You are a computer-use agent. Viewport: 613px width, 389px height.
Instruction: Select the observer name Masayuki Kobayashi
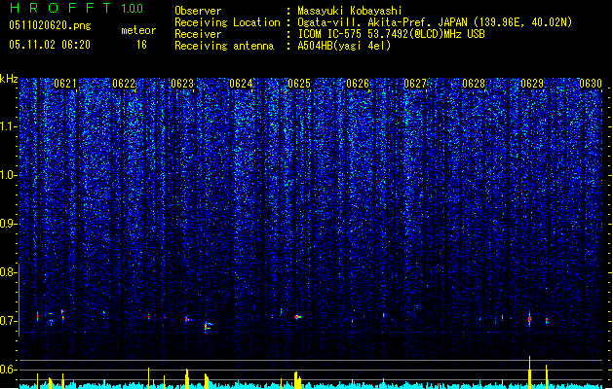[350, 11]
